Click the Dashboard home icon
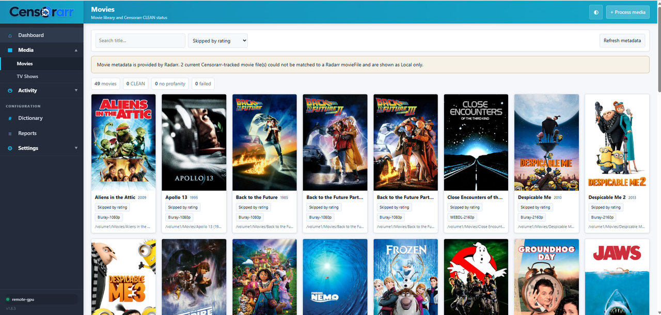This screenshot has width=661, height=315. 10,35
